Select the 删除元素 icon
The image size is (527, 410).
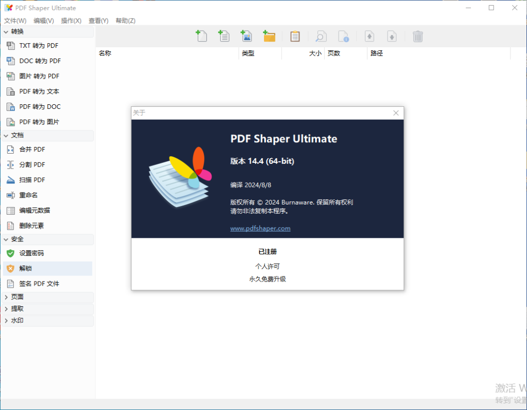point(11,226)
